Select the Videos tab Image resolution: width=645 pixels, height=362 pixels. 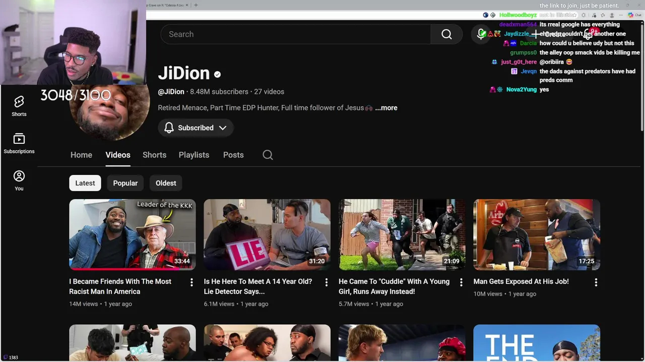(118, 155)
